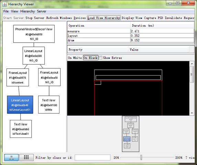This screenshot has height=165, width=197.
Task: Click the Operation column header
Action: click(99, 26)
